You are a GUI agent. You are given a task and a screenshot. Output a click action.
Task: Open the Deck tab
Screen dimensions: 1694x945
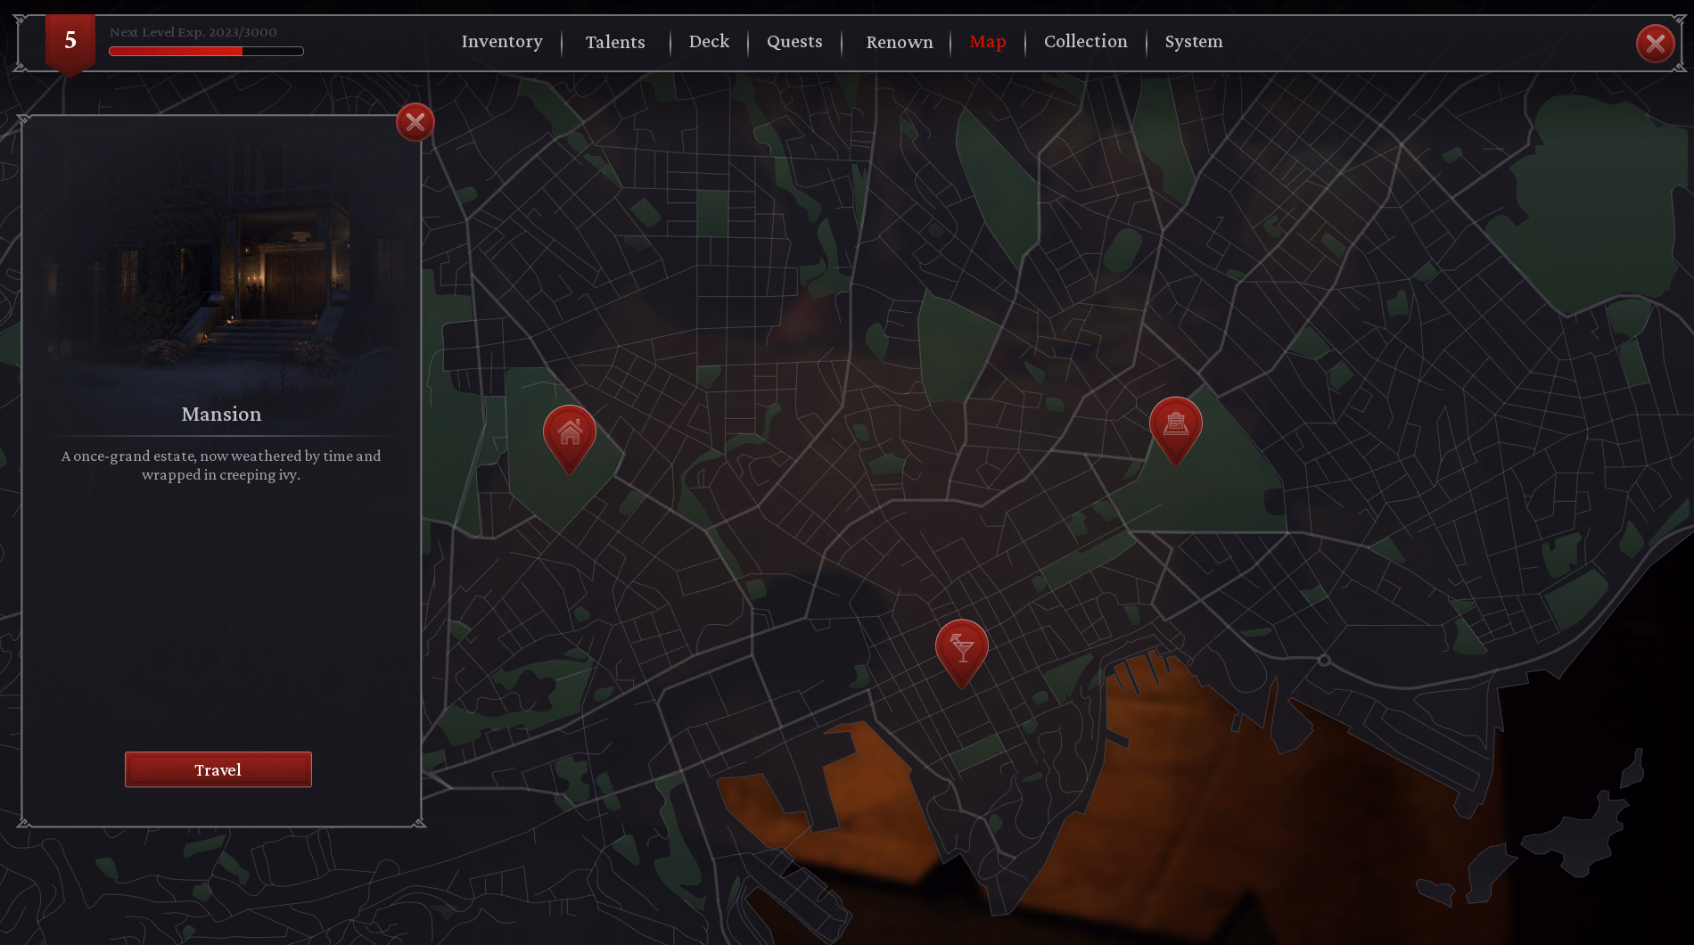(x=709, y=42)
